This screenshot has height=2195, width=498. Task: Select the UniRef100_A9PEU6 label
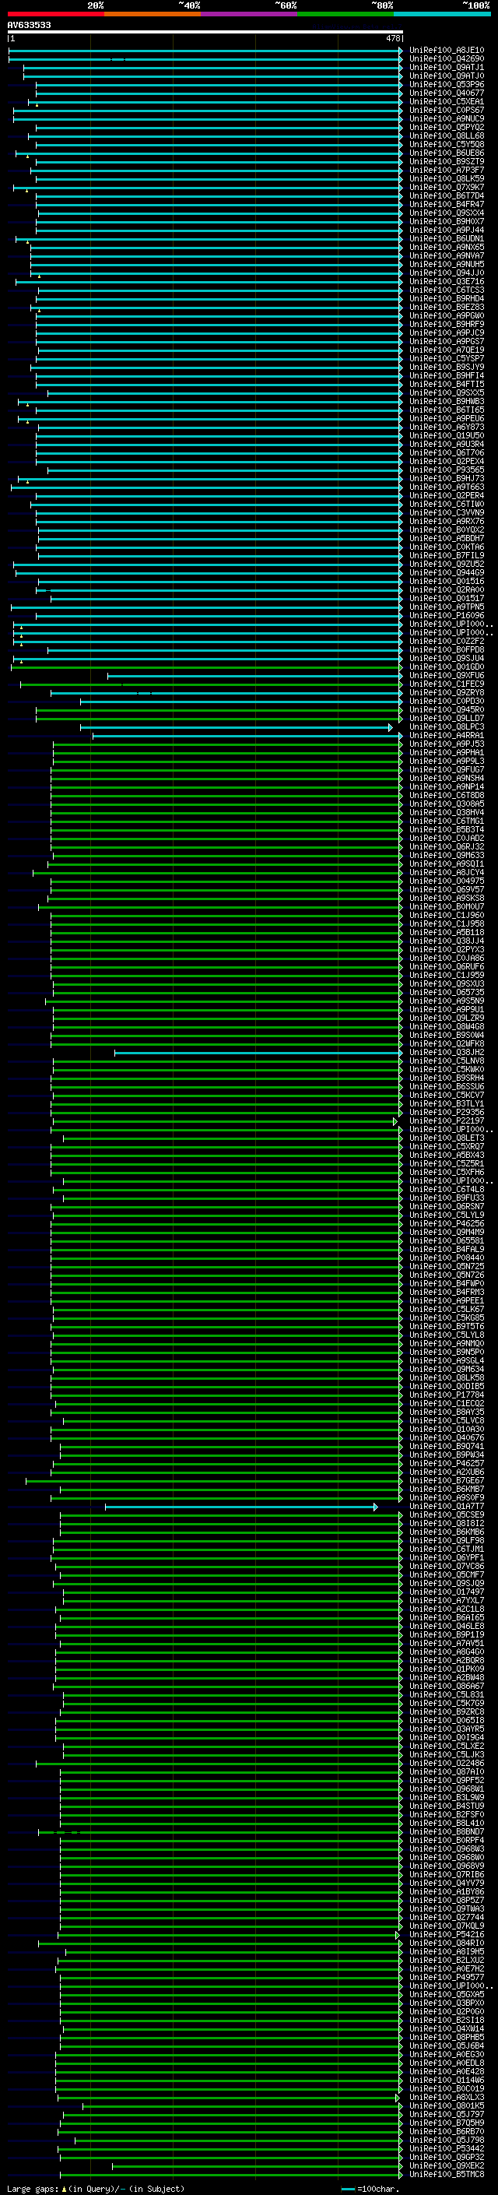[446, 418]
